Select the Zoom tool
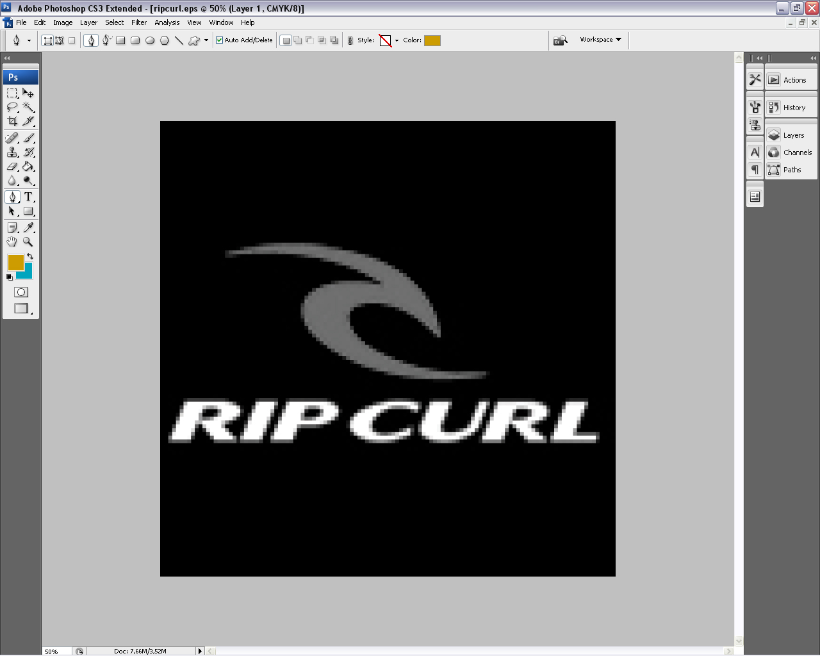The width and height of the screenshot is (820, 656). coord(28,242)
